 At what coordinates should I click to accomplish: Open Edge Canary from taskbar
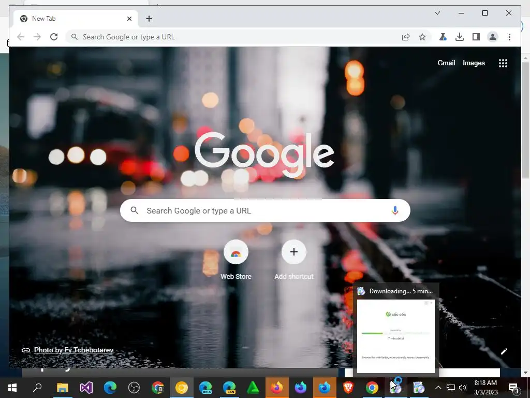[229, 388]
